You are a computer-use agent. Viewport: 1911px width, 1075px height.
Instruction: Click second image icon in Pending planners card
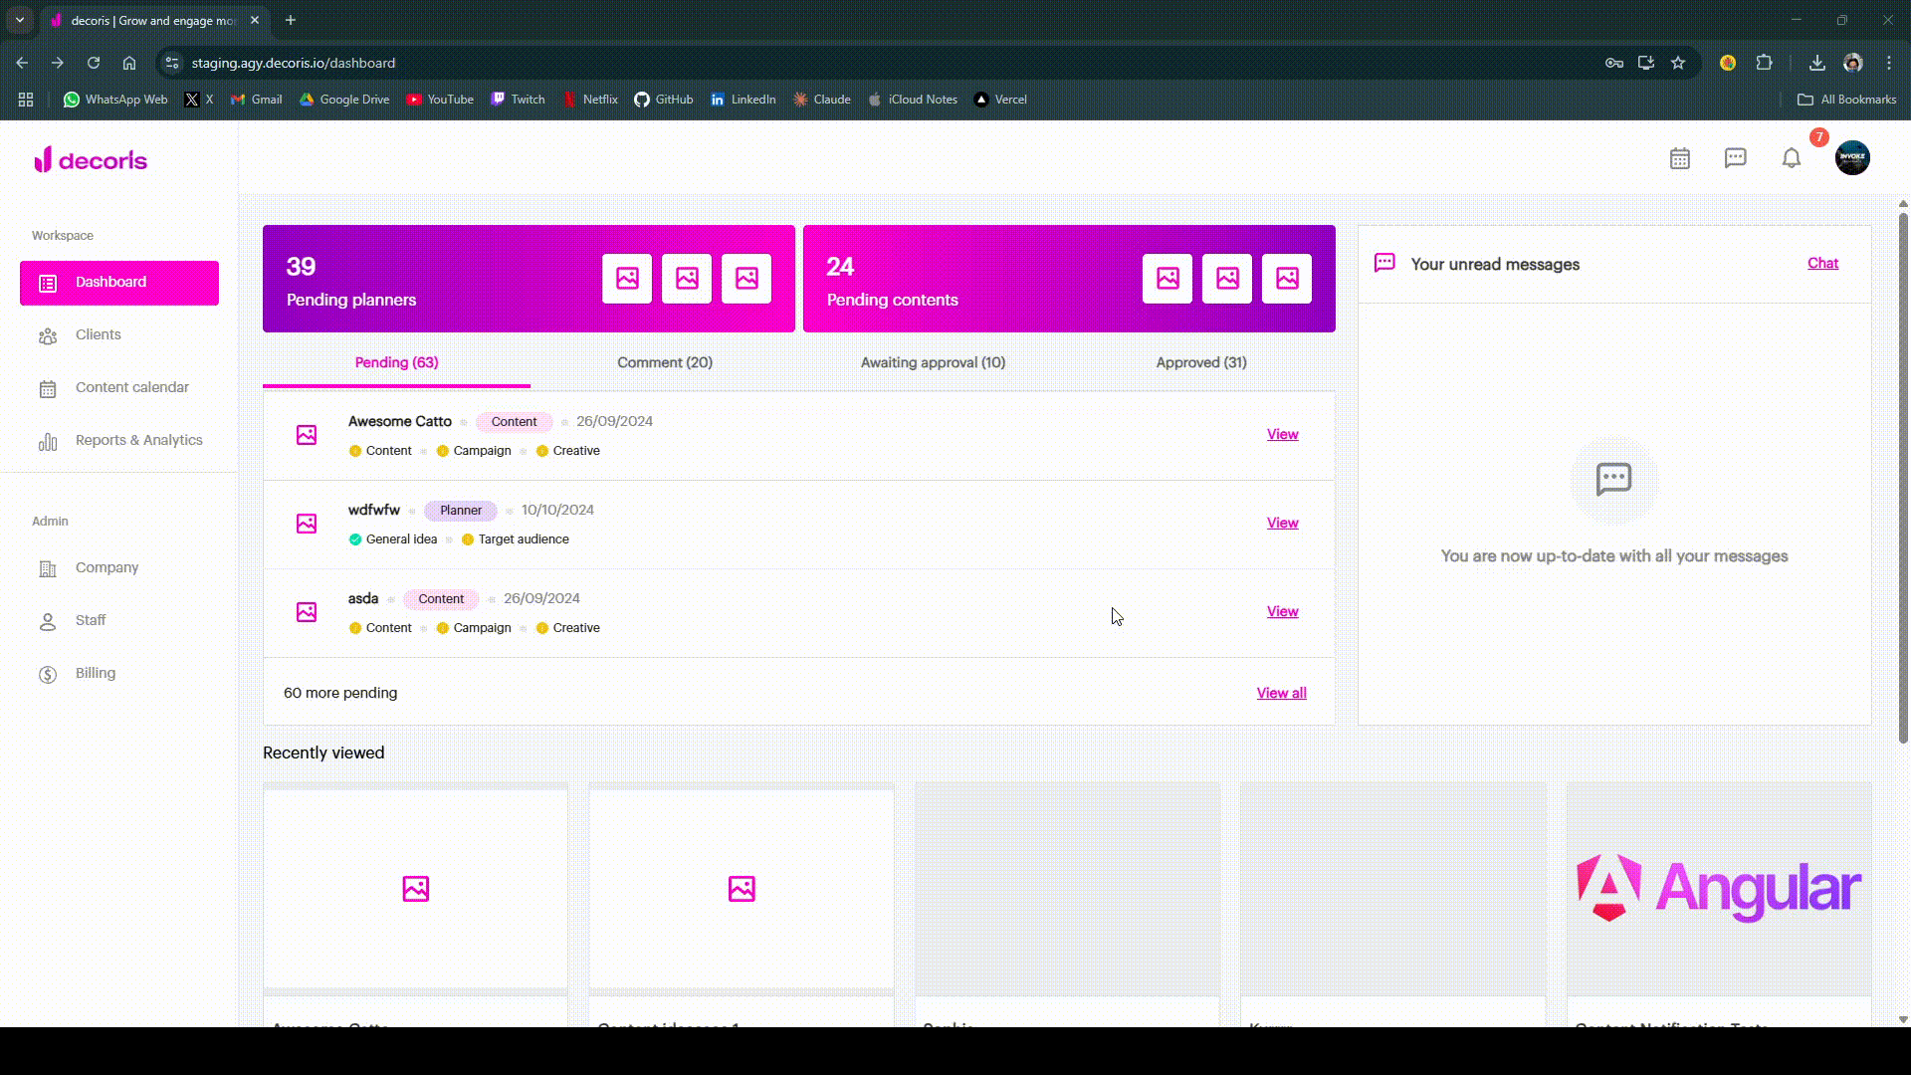tap(687, 279)
